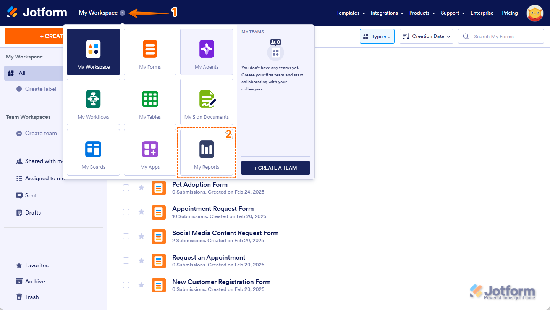The image size is (550, 310).
Task: Select All in My Workspace sidebar
Action: click(x=34, y=73)
